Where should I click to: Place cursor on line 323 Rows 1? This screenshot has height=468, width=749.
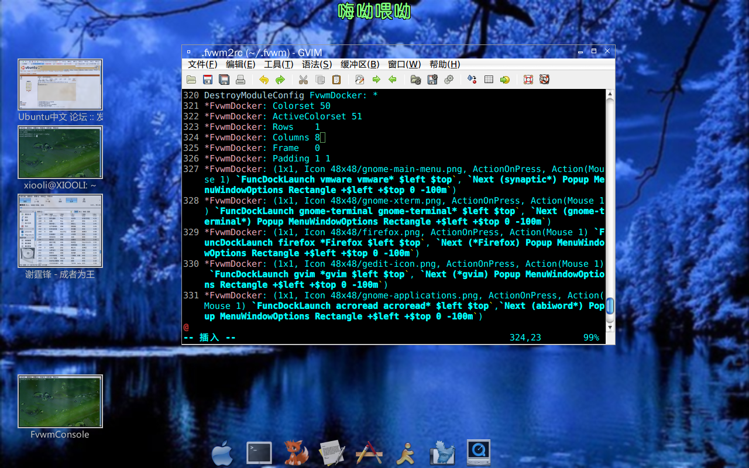point(262,127)
